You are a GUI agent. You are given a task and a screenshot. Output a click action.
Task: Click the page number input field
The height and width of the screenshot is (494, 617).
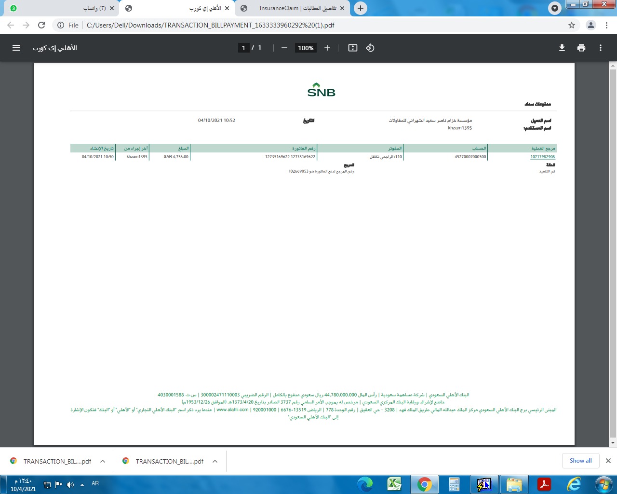(x=243, y=48)
